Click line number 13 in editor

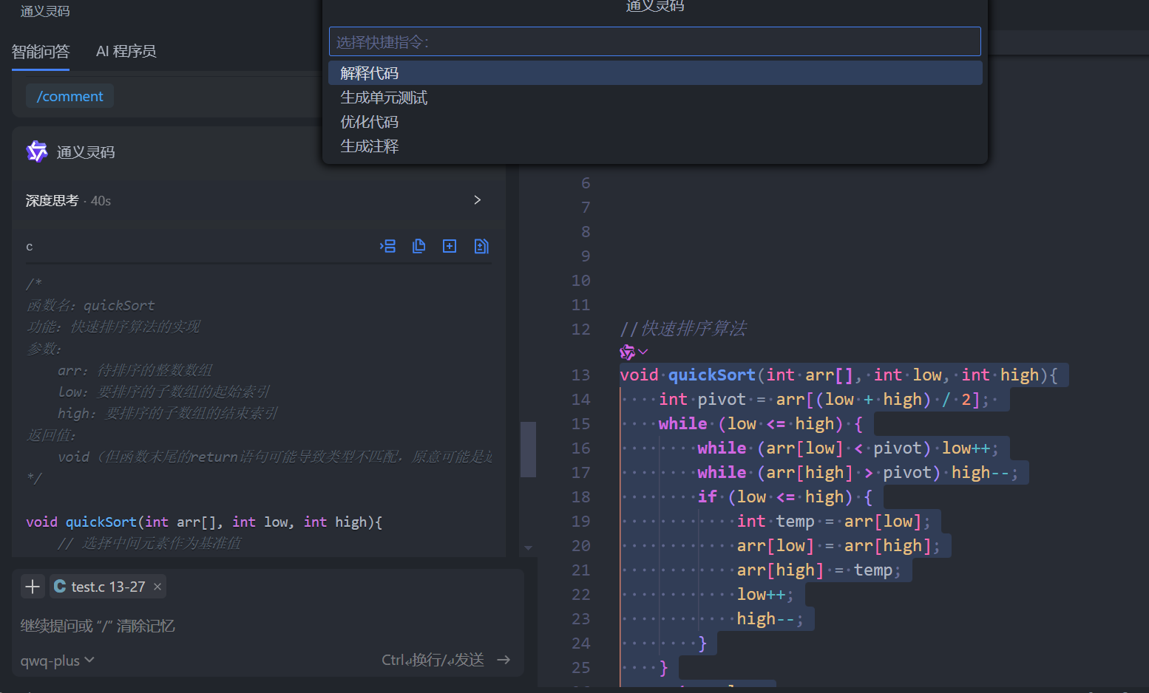point(581,375)
